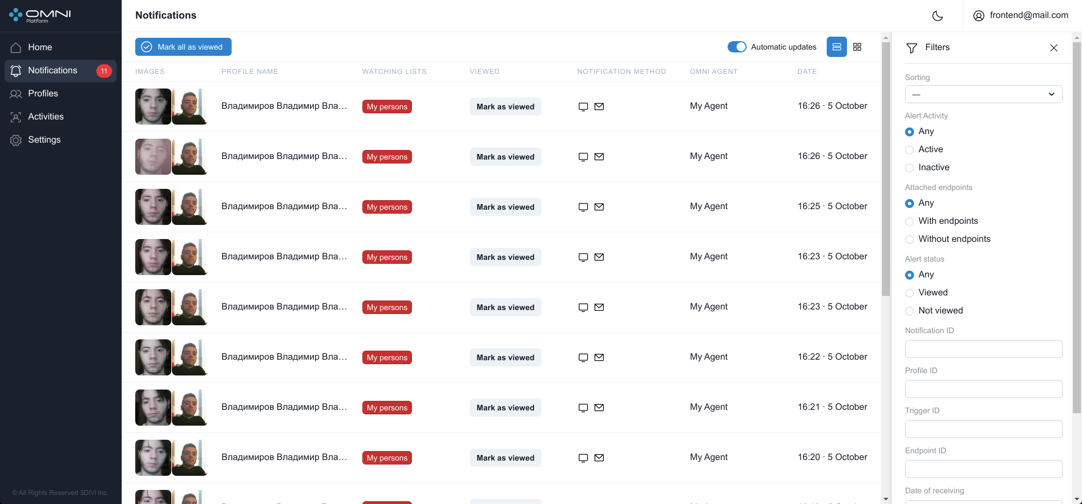
Task: Open Profiles in the sidebar
Action: coord(43,94)
